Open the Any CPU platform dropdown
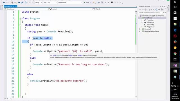Image resolution: width=180 pixels, height=101 pixels. pos(50,3)
